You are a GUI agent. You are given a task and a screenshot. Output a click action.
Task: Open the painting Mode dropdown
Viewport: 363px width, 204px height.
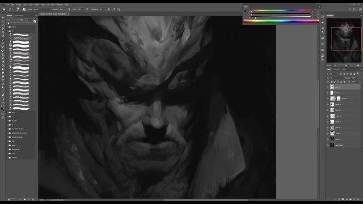[x=41, y=10]
